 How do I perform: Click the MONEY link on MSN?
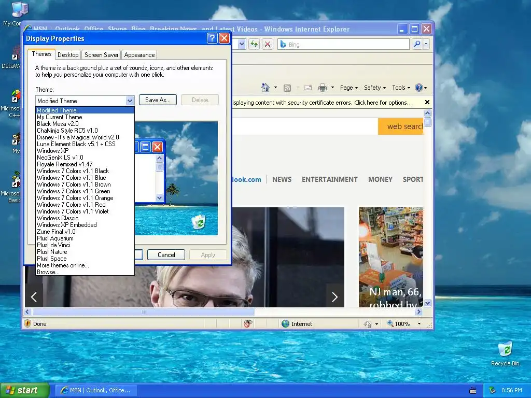click(380, 179)
